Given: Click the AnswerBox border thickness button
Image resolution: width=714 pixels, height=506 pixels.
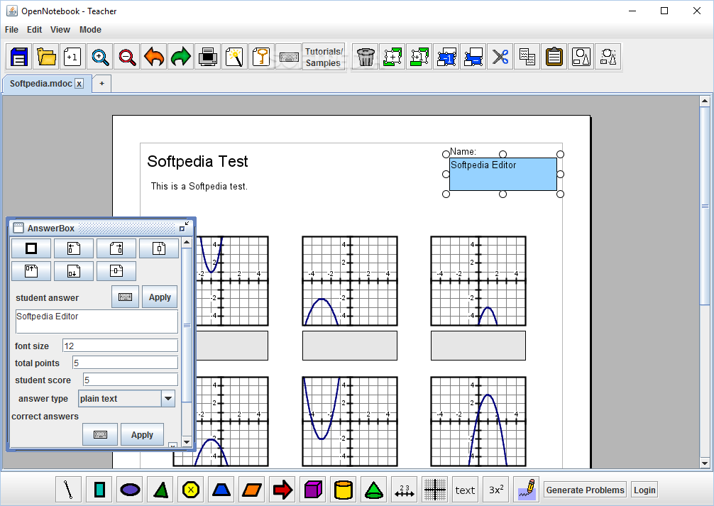Looking at the screenshot, I should coord(31,248).
